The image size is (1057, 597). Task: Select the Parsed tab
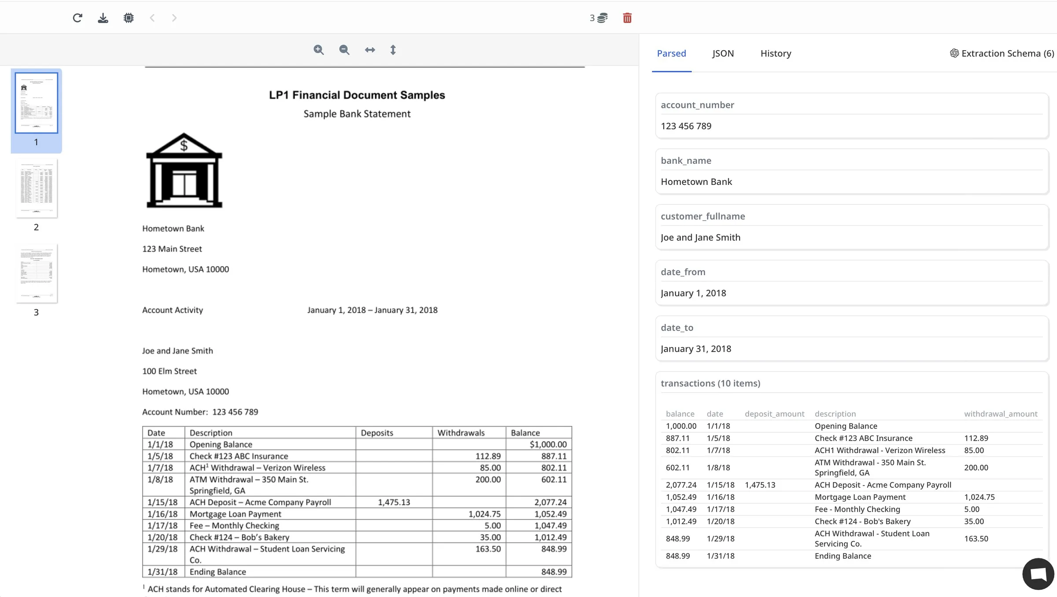click(671, 53)
